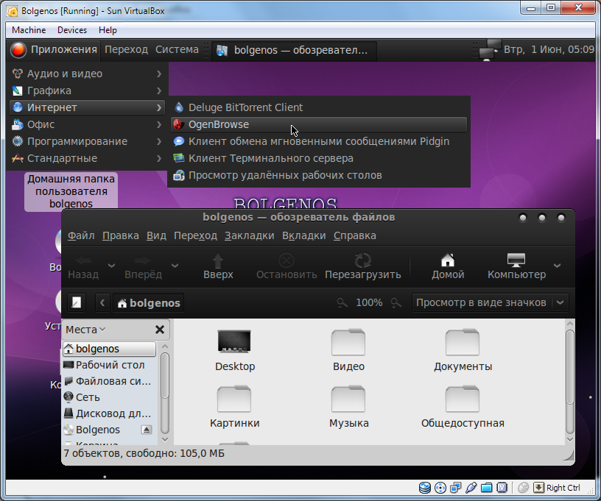This screenshot has width=601, height=501.
Task: Expand the Назад history dropdown arrow
Action: 111,266
